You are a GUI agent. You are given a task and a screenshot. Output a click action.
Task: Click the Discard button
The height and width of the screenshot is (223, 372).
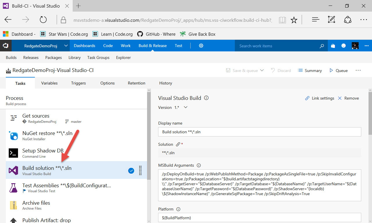[281, 70]
